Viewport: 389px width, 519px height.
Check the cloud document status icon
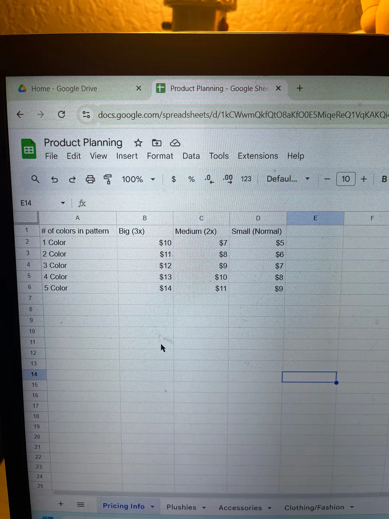(175, 143)
